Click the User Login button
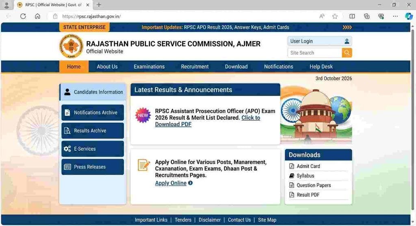The image size is (416, 226). pyautogui.click(x=320, y=41)
